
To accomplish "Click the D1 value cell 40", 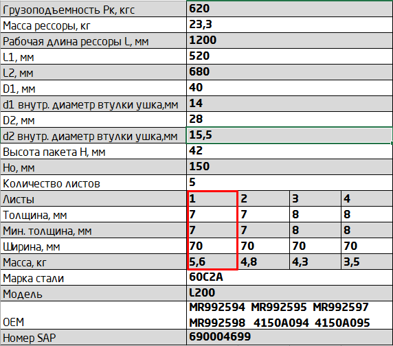I will pos(289,88).
